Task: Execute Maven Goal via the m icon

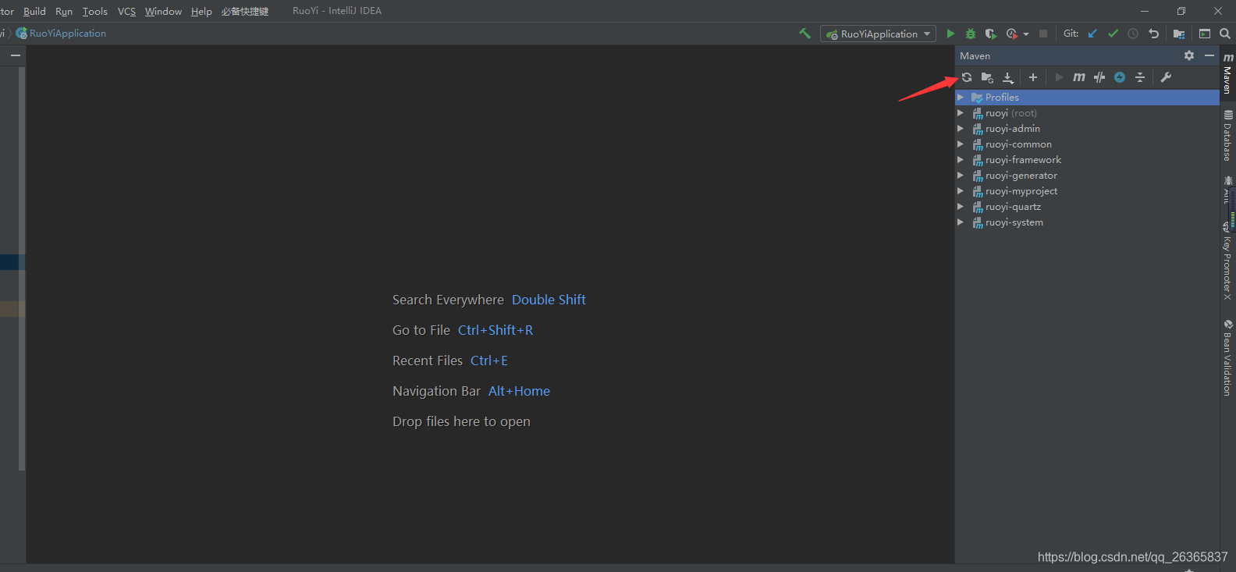Action: [1079, 77]
